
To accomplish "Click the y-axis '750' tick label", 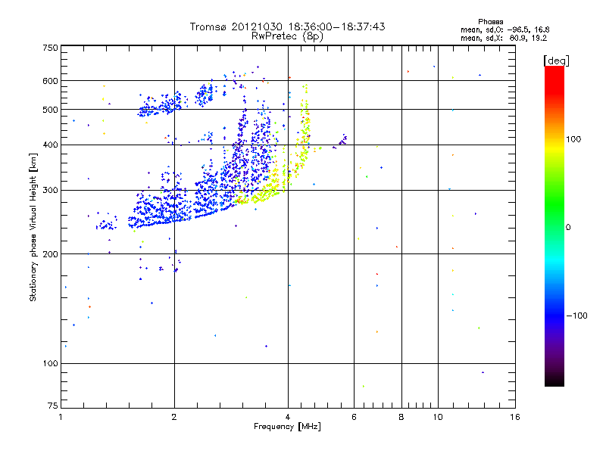I will pos(51,48).
